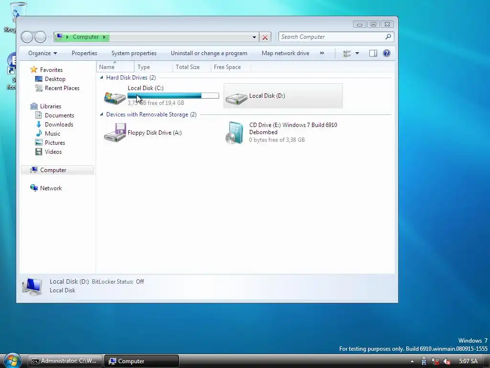Click the Properties toolbar command
490x368 pixels.
pos(84,53)
